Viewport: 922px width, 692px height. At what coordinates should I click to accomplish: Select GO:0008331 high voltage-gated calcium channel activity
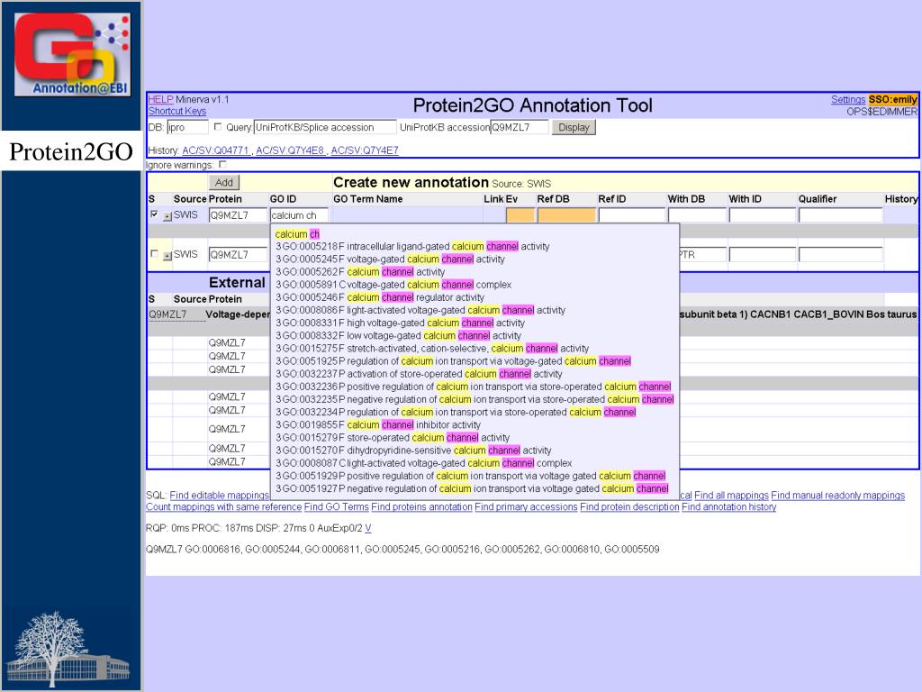pos(400,323)
